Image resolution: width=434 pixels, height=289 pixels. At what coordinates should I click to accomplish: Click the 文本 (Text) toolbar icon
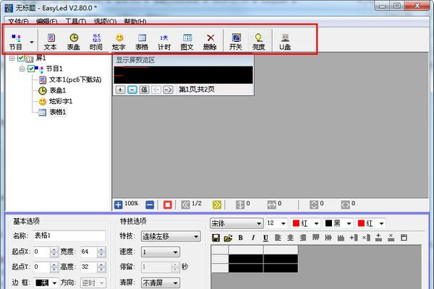(x=50, y=40)
